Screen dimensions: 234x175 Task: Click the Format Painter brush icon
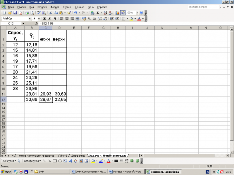(x=69, y=13)
